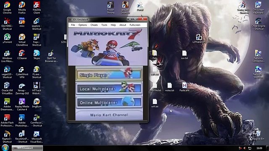This screenshot has height=151, width=269.
Task: Select the wifi.txt file
Action: tap(155, 103)
